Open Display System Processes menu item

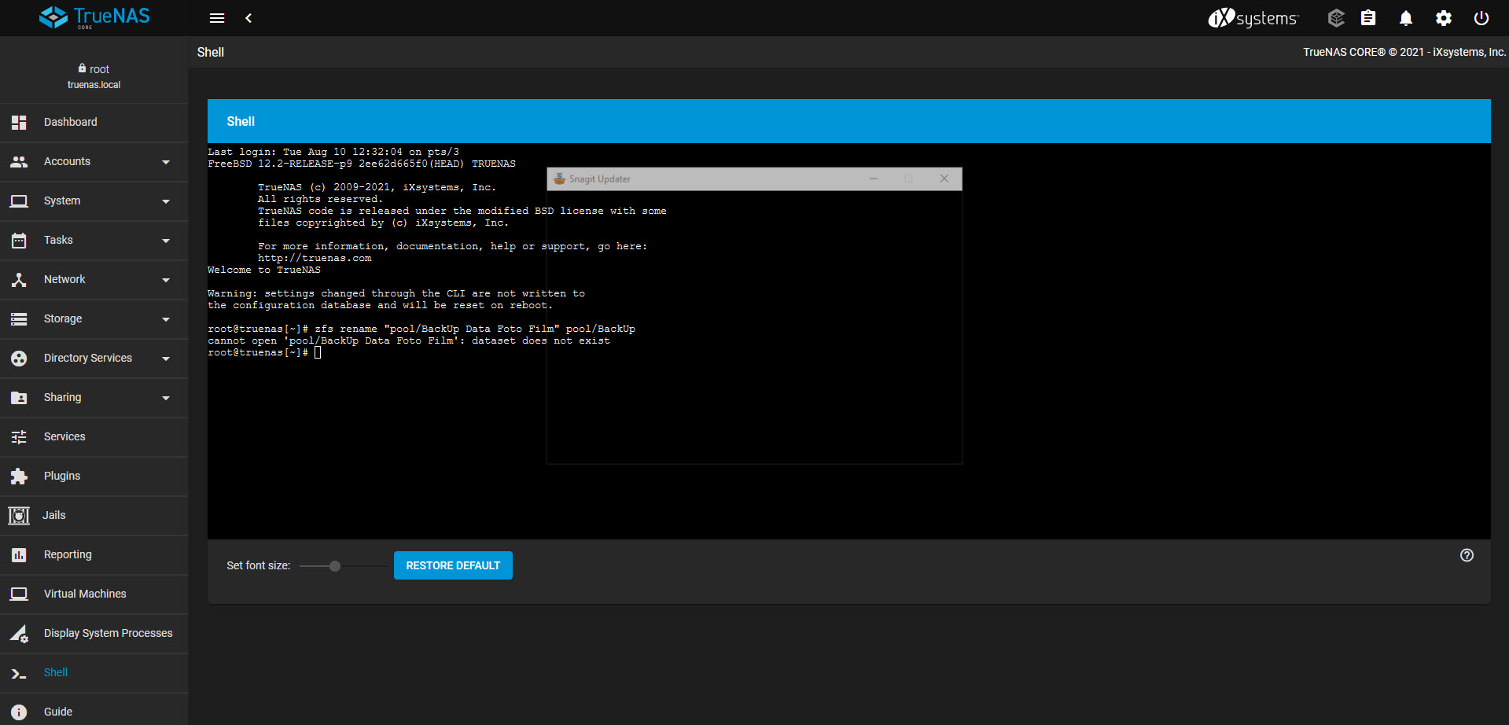coord(94,633)
